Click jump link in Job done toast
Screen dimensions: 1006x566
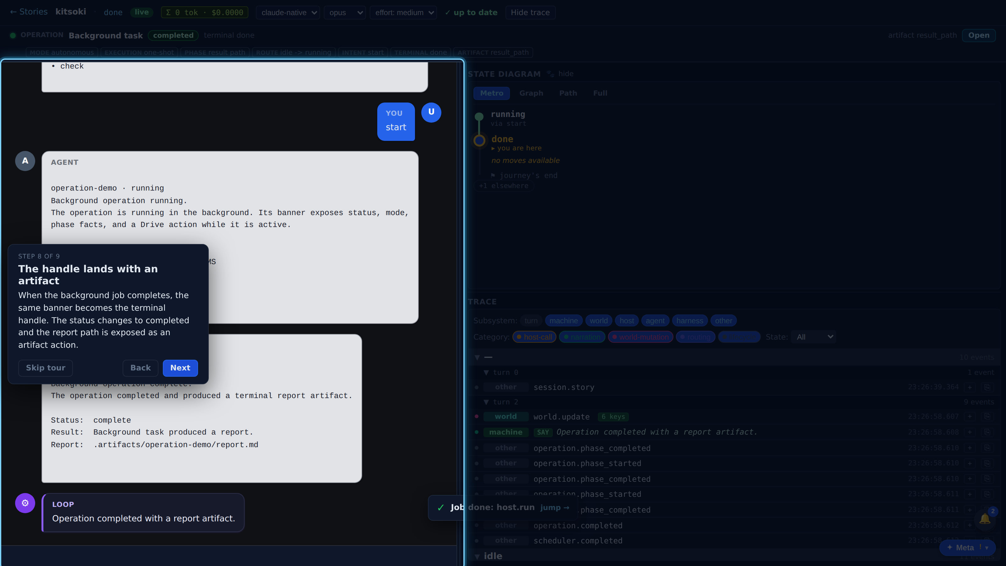coord(554,508)
